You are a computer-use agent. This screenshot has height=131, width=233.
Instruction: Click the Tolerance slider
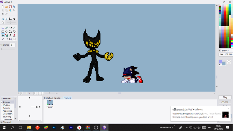(x=8, y=49)
